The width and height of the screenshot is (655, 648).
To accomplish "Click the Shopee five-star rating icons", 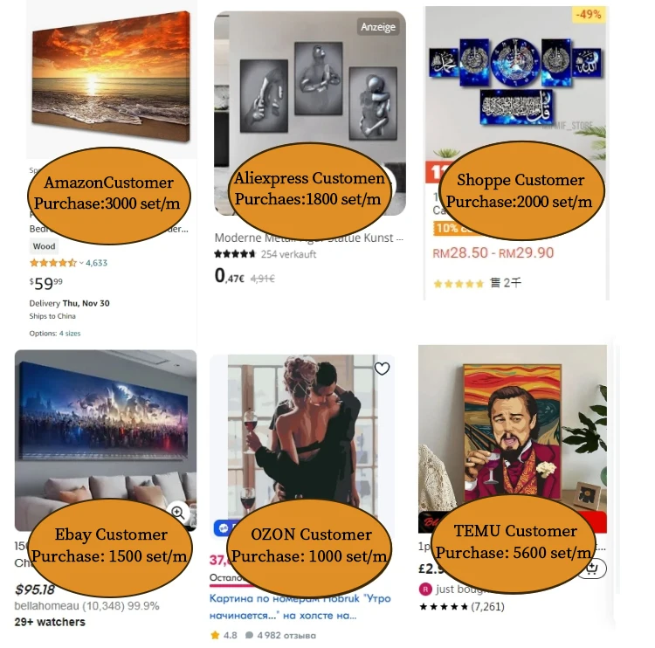I will pos(458,284).
